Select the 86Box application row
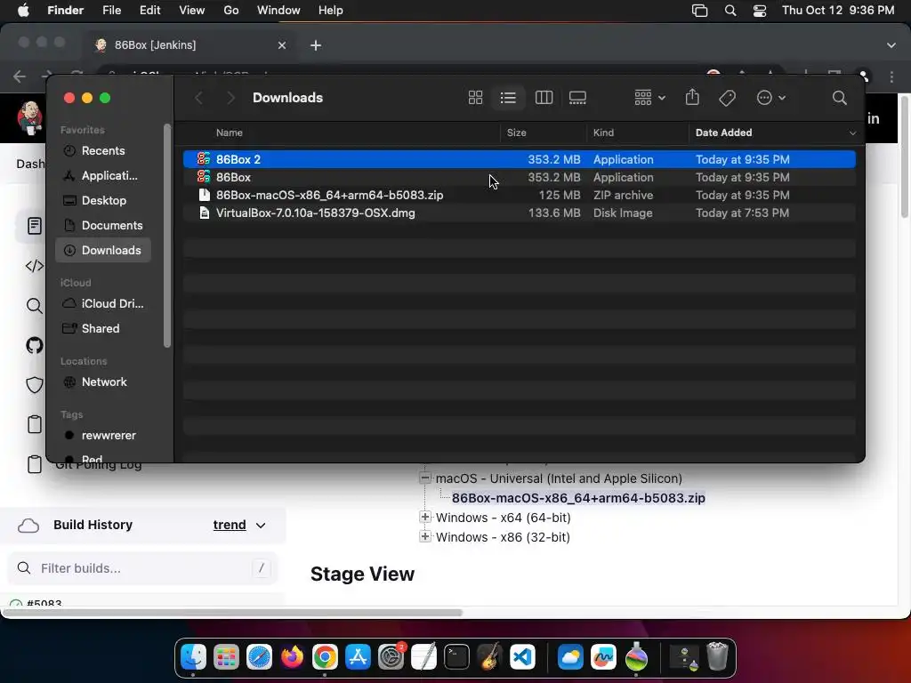This screenshot has height=683, width=911. pyautogui.click(x=519, y=177)
